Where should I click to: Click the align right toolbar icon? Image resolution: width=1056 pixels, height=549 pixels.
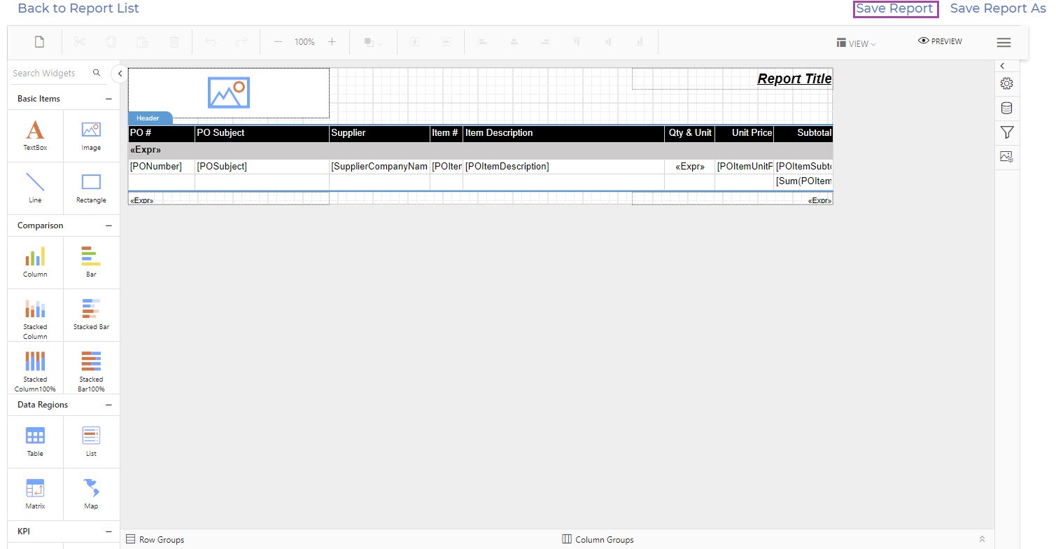point(545,42)
